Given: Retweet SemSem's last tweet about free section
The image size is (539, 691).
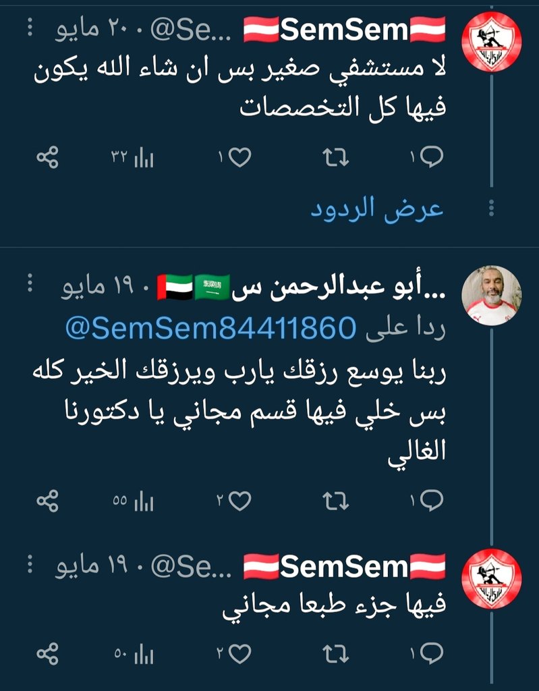Looking at the screenshot, I should tap(336, 653).
